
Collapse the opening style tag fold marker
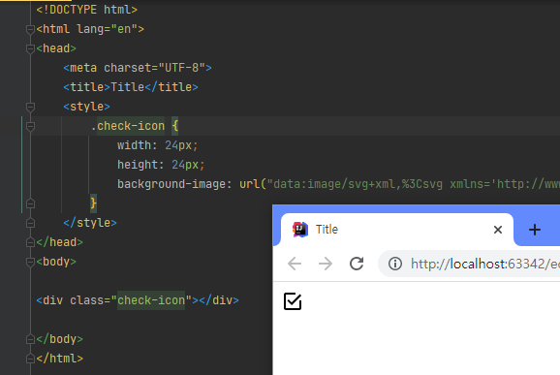click(30, 107)
